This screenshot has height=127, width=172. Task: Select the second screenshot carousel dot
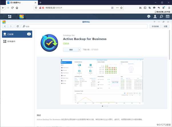(104, 106)
